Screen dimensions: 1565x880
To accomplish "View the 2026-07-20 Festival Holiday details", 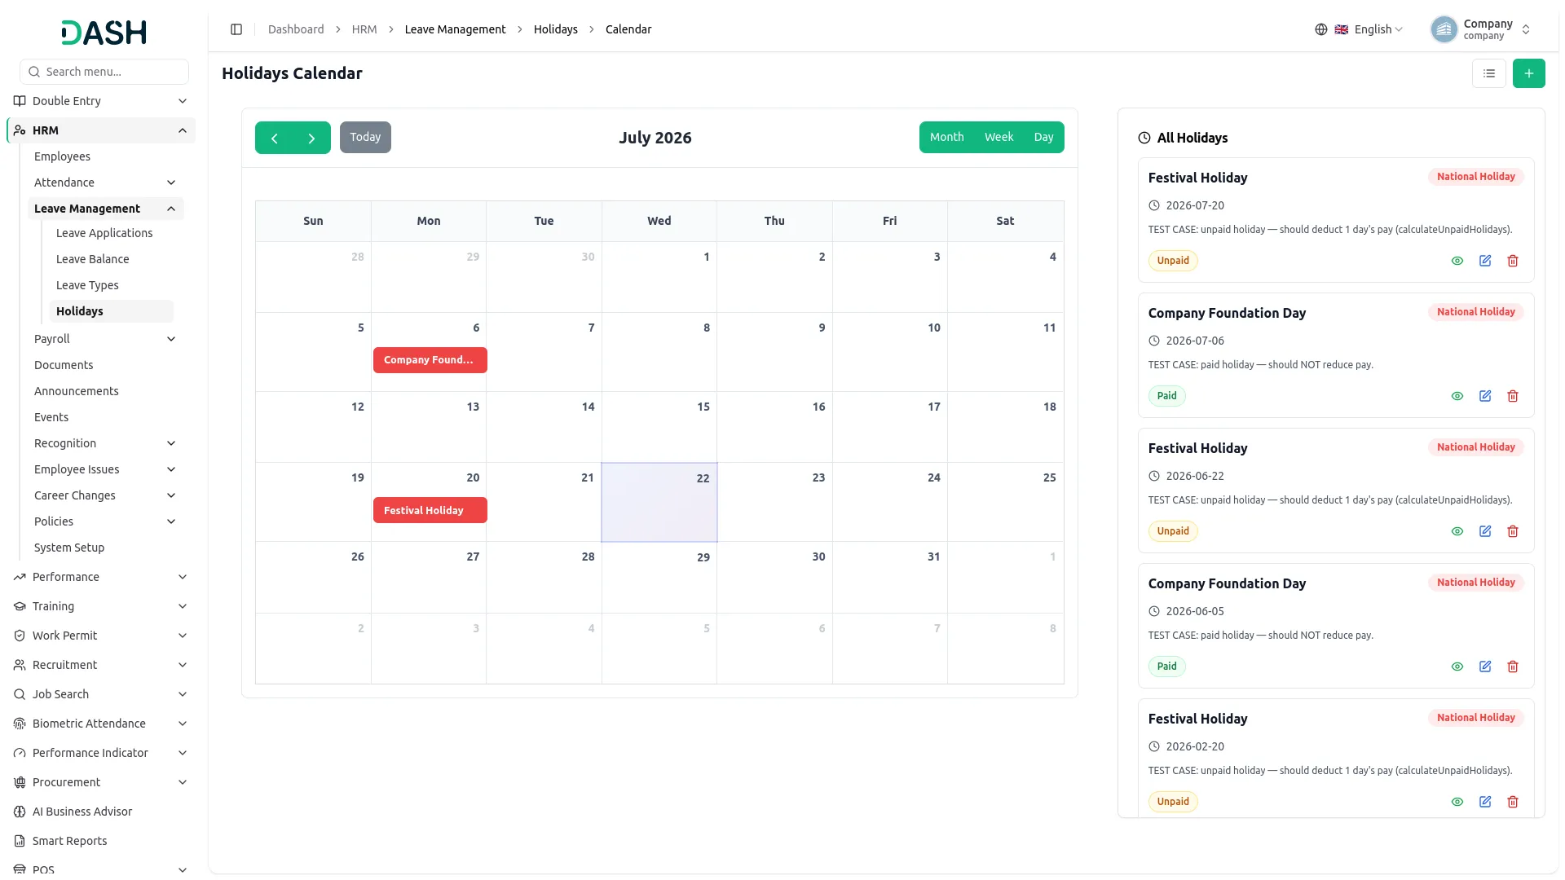I will click(x=1457, y=261).
